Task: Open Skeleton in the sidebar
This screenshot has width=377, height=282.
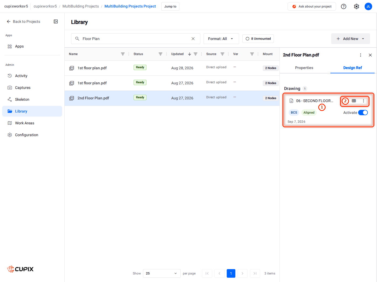Action: [32, 99]
